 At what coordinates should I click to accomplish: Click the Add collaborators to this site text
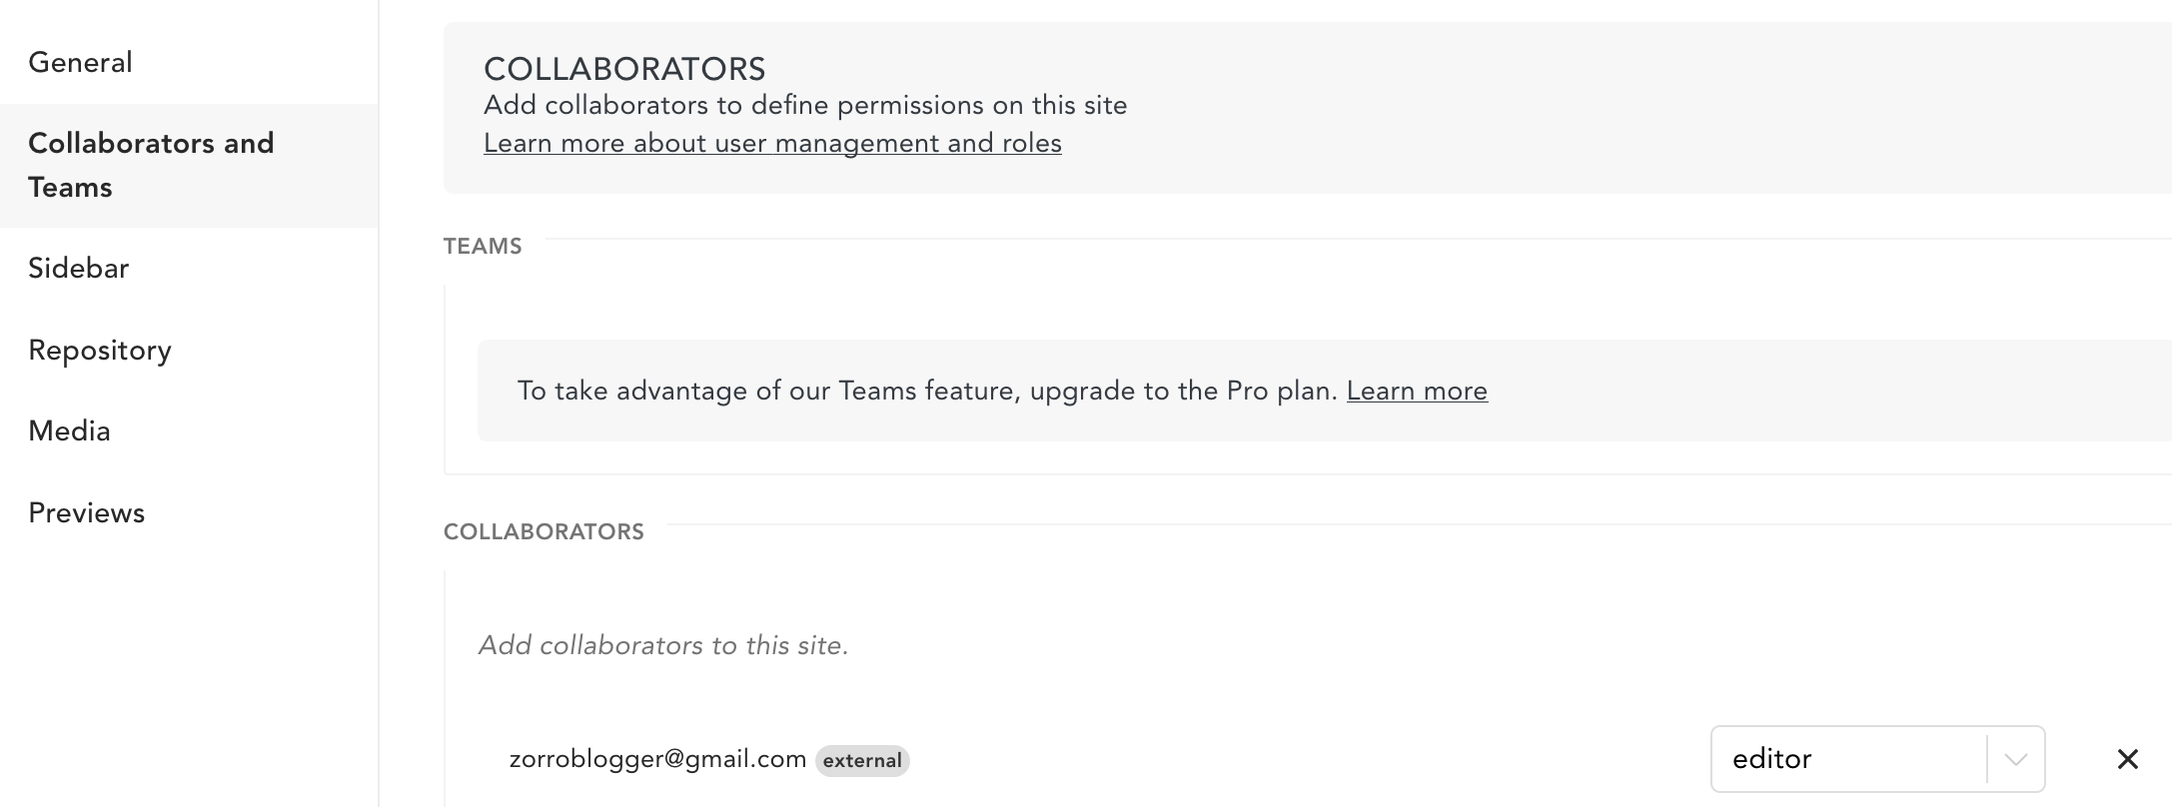(663, 645)
